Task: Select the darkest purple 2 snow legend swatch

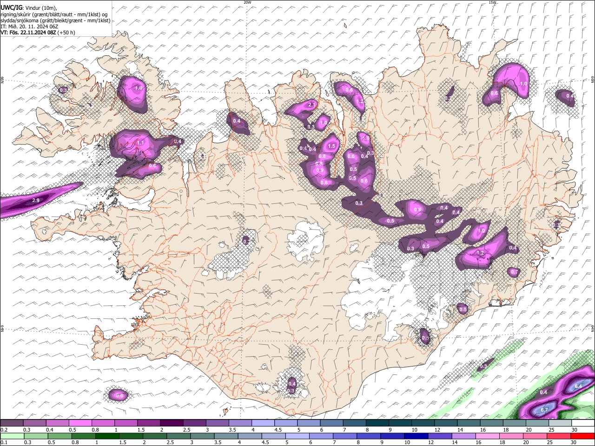Action: pyautogui.click(x=172, y=423)
